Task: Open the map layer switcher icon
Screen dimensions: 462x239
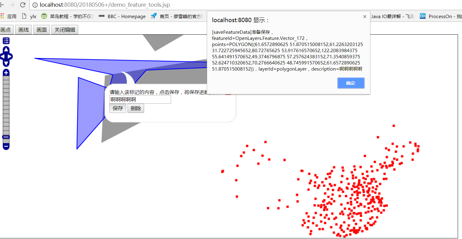Action: tap(6, 40)
